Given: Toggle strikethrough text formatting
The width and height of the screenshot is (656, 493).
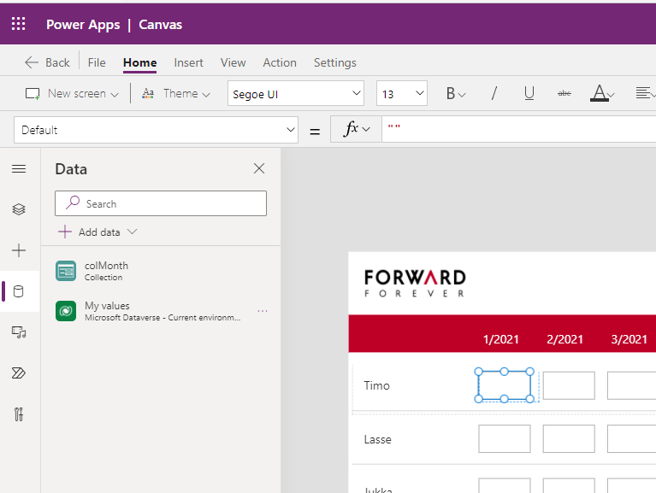Looking at the screenshot, I should [564, 94].
